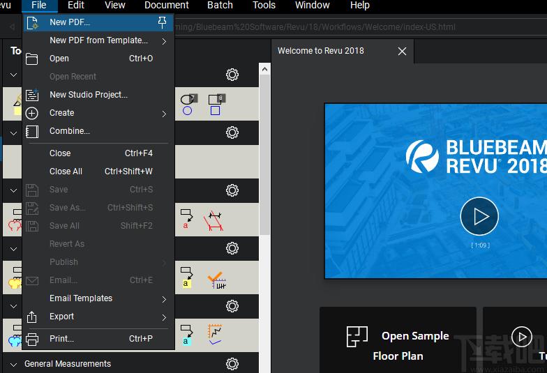Screen dimensions: 547x373
Task: Click the New PDF document icon
Action: point(32,22)
